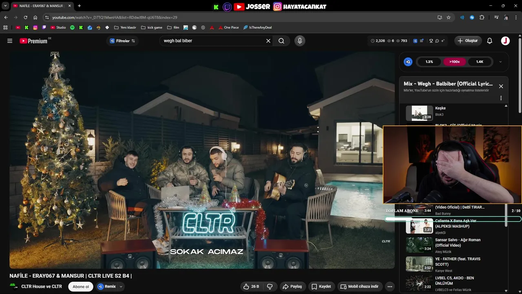The width and height of the screenshot is (522, 294).
Task: Run search with the magnifier button
Action: coord(281,41)
